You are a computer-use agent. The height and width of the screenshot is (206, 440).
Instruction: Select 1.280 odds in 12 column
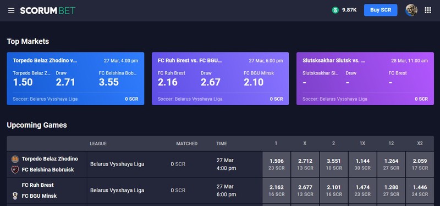(391, 190)
